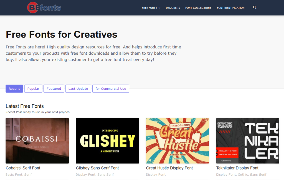Show Featured fonts tab
Viewport: 284px width, 180px height.
(54, 89)
